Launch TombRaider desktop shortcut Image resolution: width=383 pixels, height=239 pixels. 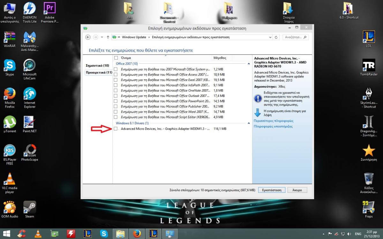369,68
